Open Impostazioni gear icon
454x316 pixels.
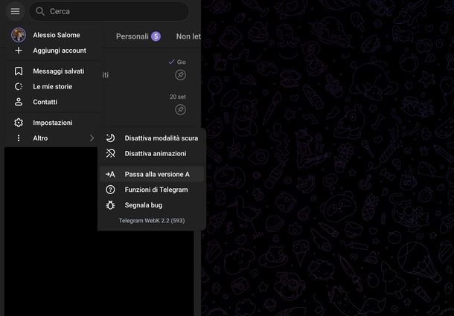click(19, 123)
